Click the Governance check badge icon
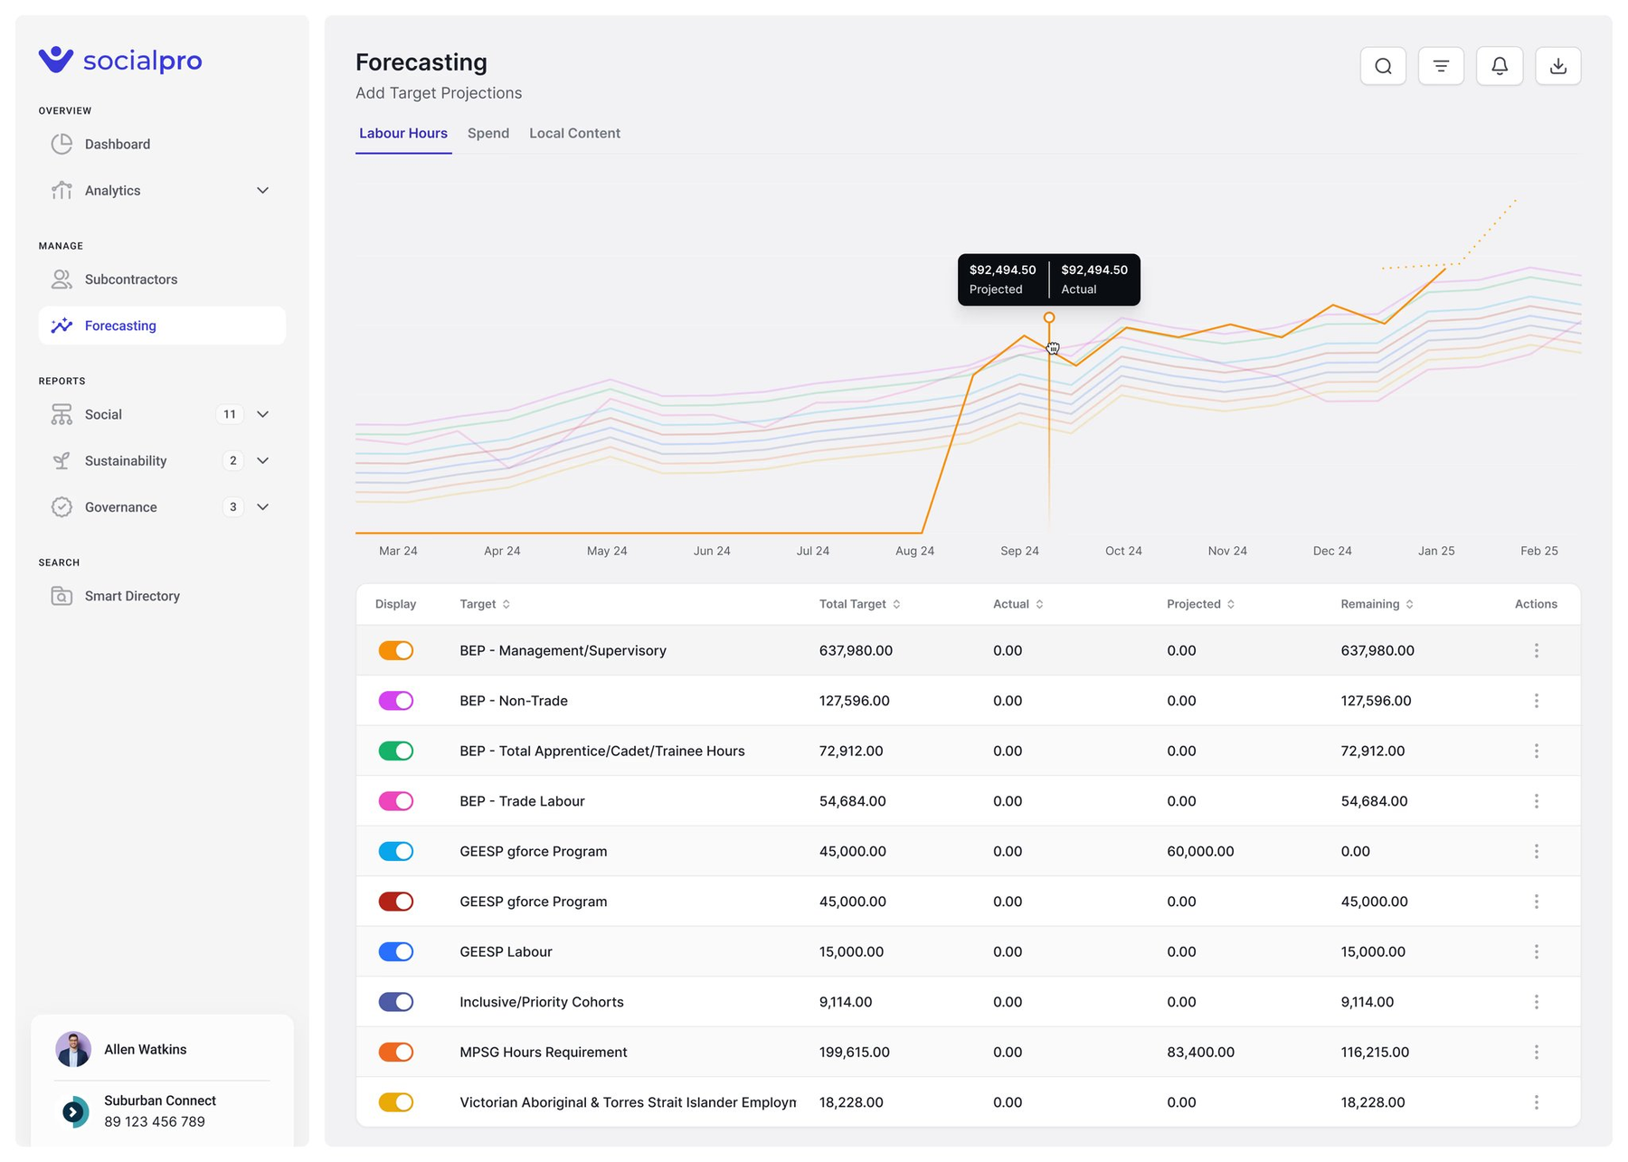The image size is (1628, 1162). coord(62,507)
